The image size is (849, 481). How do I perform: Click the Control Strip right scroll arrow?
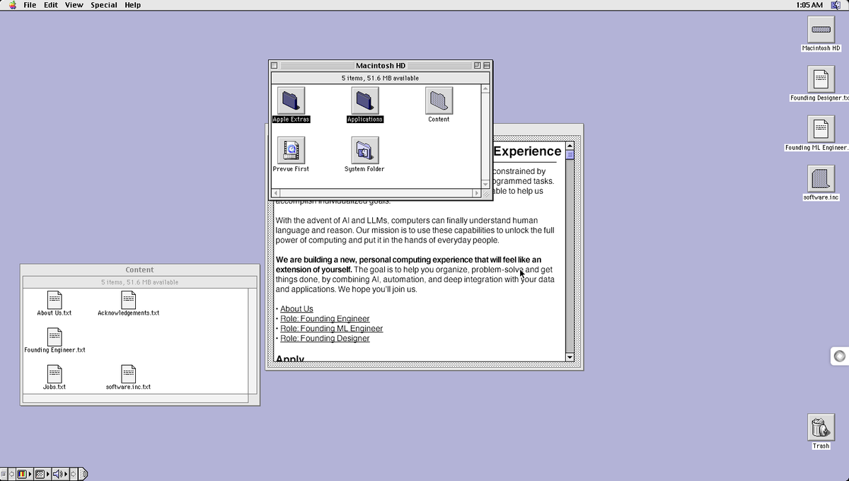point(73,474)
